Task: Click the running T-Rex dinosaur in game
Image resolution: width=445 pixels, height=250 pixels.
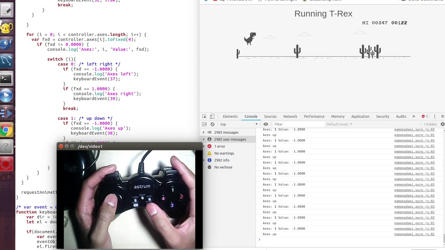Action: click(x=250, y=38)
